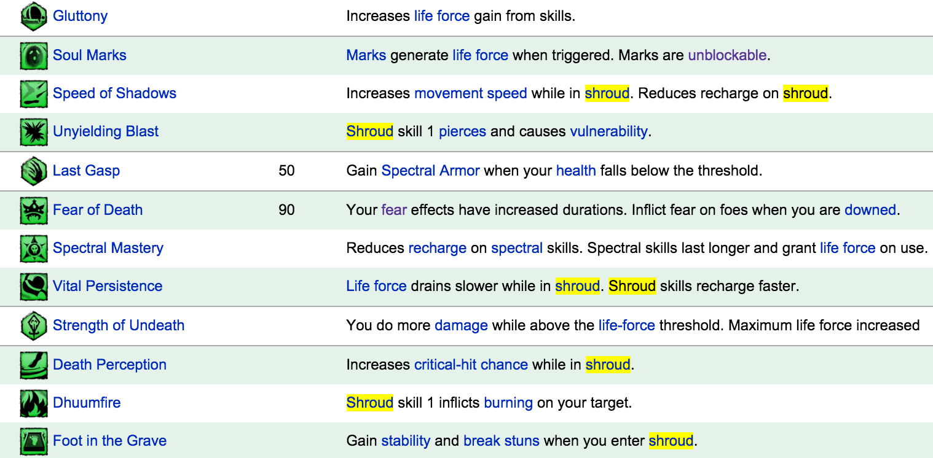Click the Last Gasp trait icon
The height and width of the screenshot is (458, 933).
pos(34,171)
